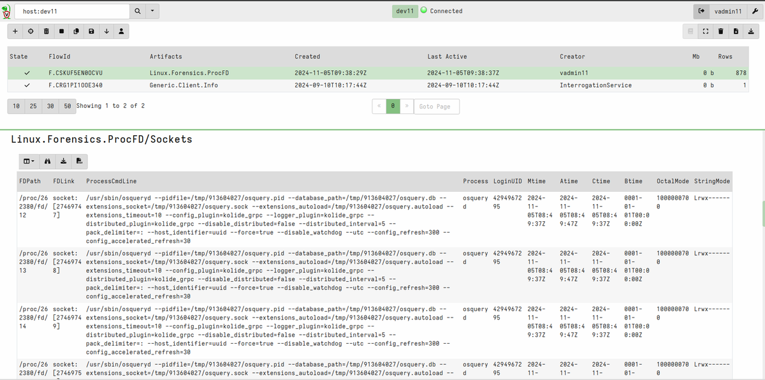Viewport: 765px width, 380px height.
Task: Click the trash icon in right toolbar
Action: tap(720, 31)
